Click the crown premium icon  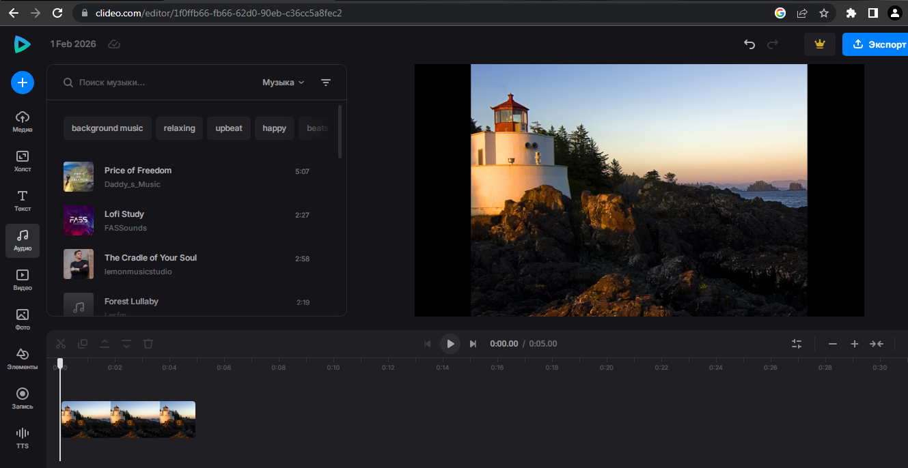[820, 44]
